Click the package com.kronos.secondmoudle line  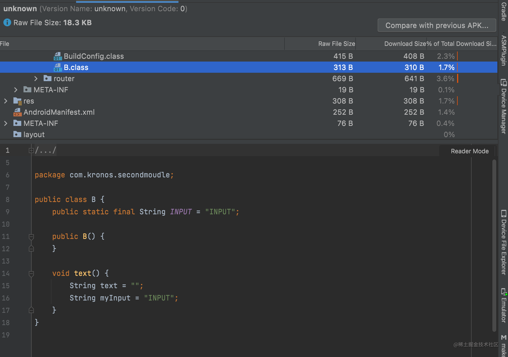click(104, 175)
